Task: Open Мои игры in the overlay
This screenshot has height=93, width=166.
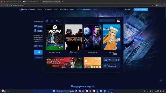Action: click(x=112, y=60)
